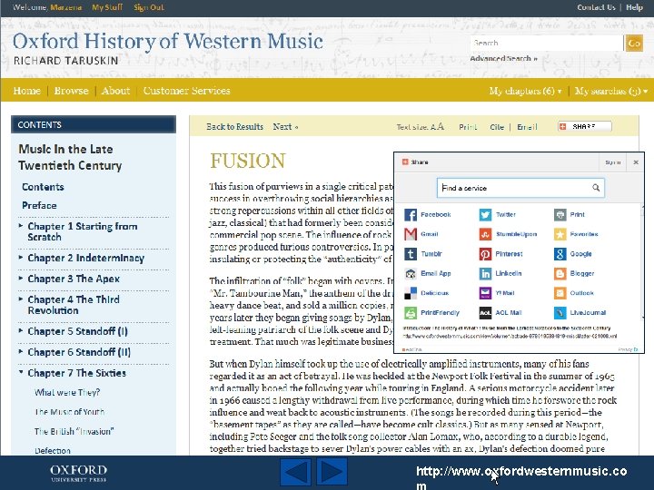The width and height of the screenshot is (654, 490).
Task: Click the Email link in article toolbar
Action: click(527, 127)
